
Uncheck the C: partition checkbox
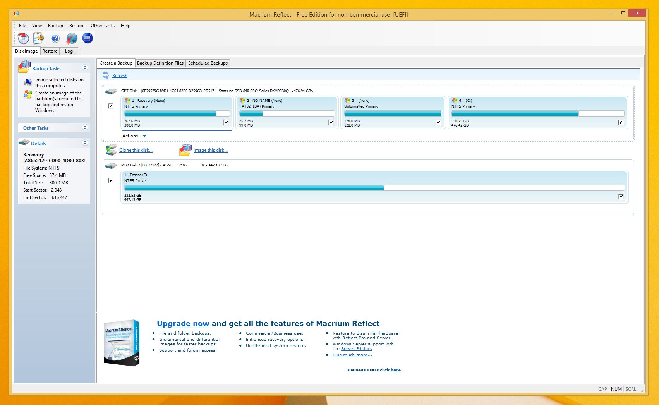click(621, 122)
